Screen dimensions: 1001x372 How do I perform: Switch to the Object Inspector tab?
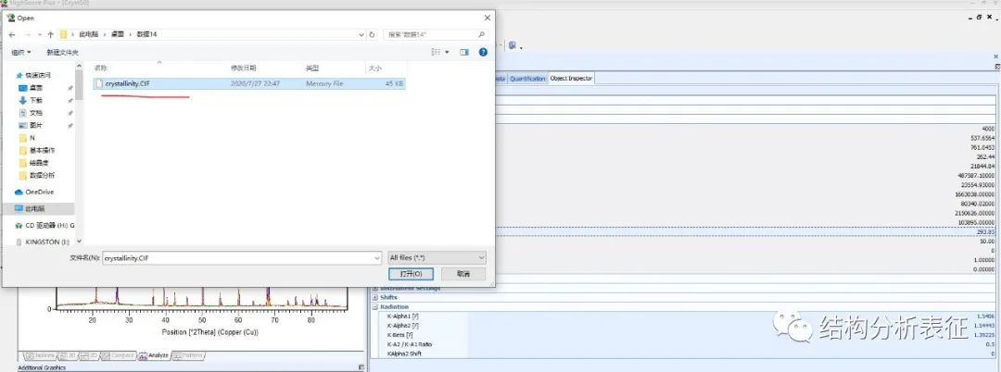pos(571,79)
